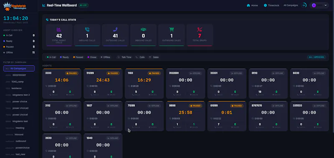Click the refresh countdown circle showing 14
The width and height of the screenshot is (334, 158).
point(304,5)
